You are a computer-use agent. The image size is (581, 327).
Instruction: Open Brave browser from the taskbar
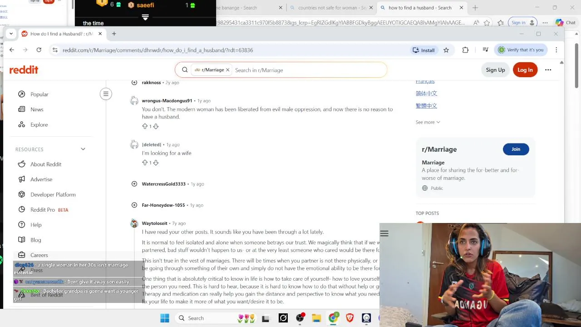pyautogui.click(x=350, y=318)
